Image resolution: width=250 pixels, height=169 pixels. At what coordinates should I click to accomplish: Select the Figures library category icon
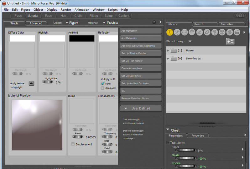pos(169,32)
